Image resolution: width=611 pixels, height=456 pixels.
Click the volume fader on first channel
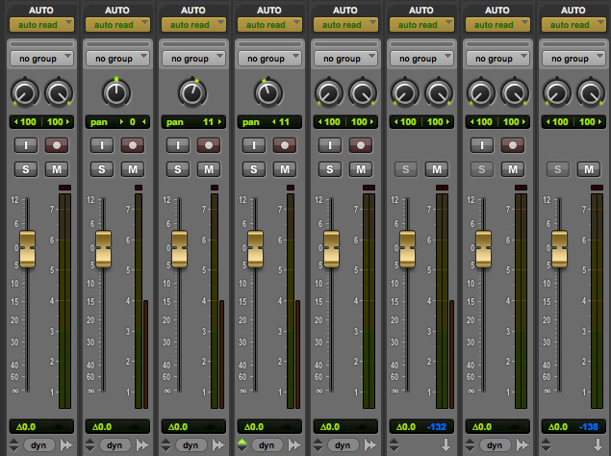coord(27,248)
